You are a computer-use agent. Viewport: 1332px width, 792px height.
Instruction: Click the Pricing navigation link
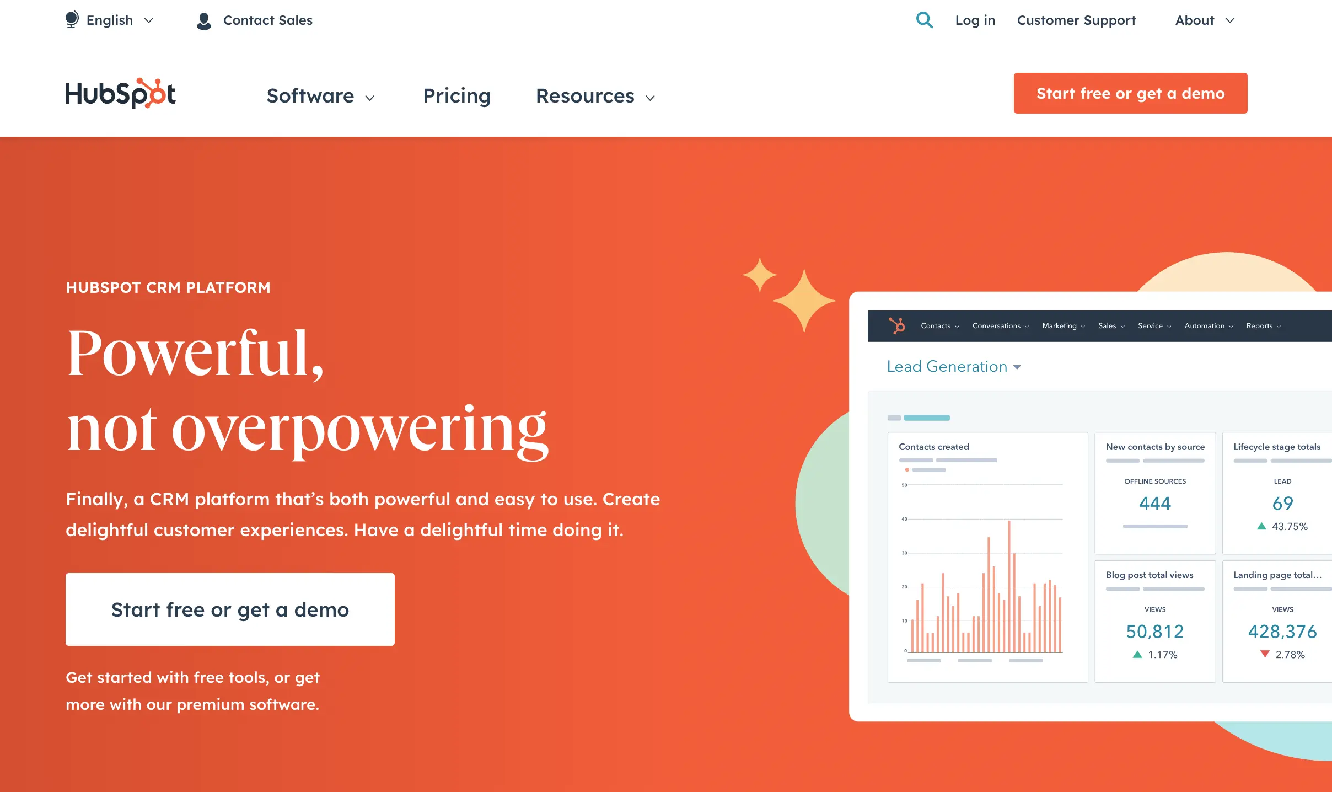457,95
